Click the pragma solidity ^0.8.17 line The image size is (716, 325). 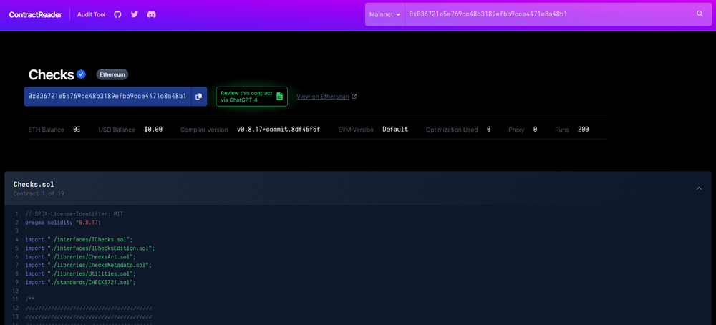[x=63, y=223]
